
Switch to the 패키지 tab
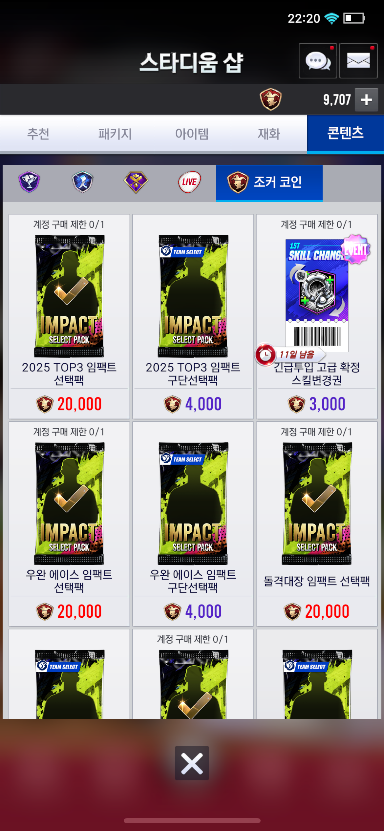(x=115, y=134)
